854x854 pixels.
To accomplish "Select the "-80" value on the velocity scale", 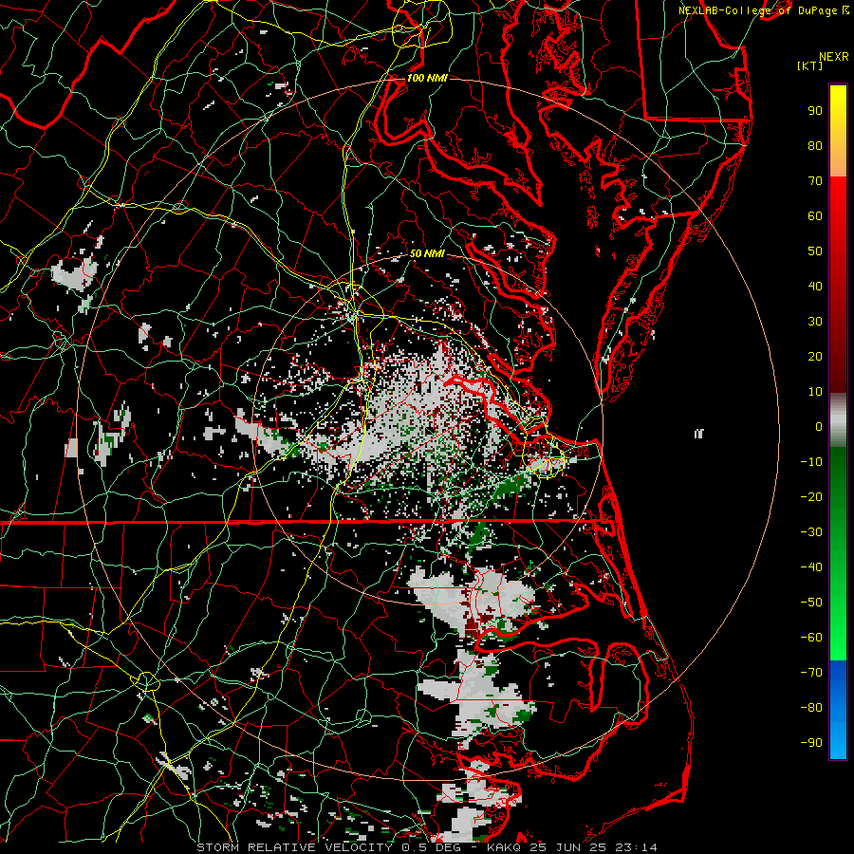I will point(811,708).
